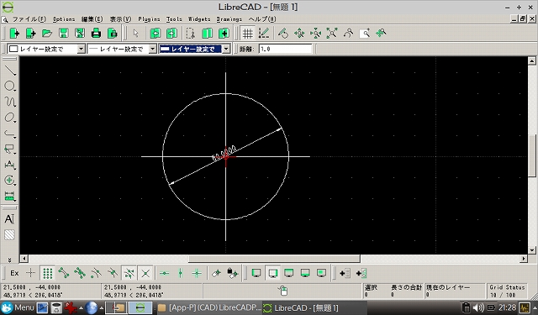Open the Options menu
The height and width of the screenshot is (315, 538).
(x=64, y=19)
